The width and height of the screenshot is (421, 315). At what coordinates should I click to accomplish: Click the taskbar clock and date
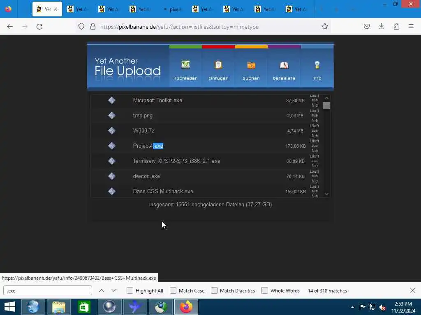click(403, 307)
